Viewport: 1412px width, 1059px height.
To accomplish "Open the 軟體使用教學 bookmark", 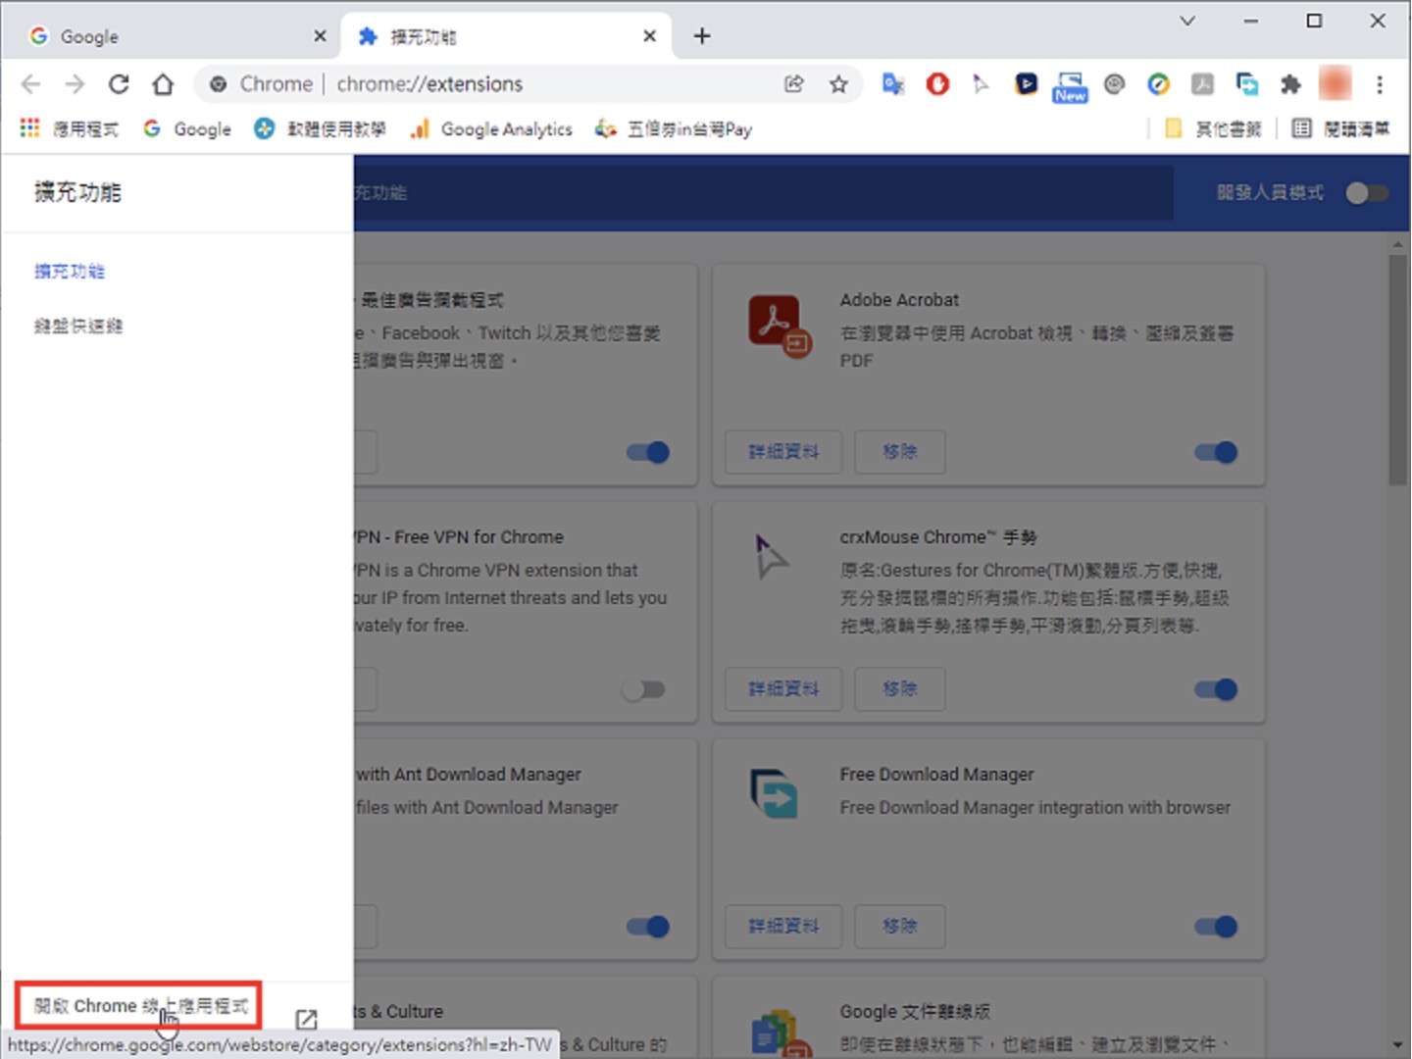I will coord(320,128).
